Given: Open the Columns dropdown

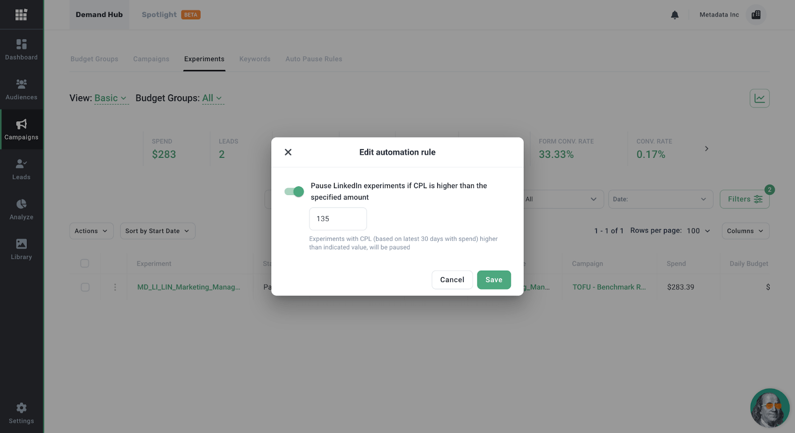Looking at the screenshot, I should tap(745, 231).
